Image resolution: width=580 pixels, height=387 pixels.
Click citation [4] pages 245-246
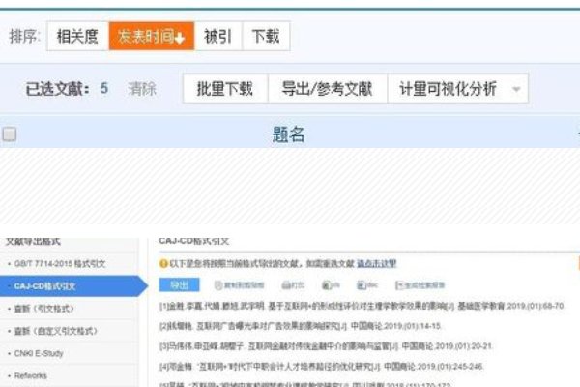pos(322,367)
